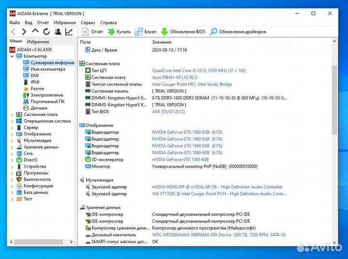Expand the Мультимедиа tree node

[12, 141]
